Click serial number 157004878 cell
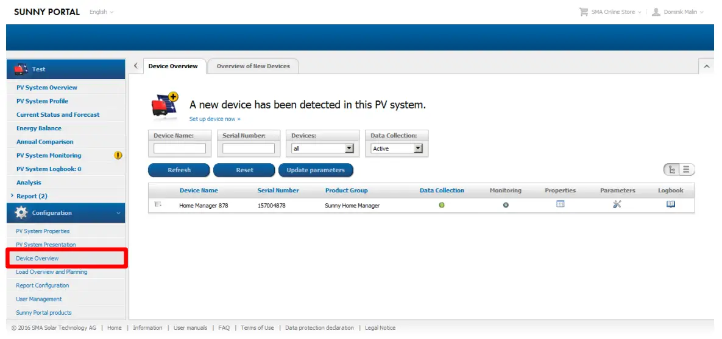 click(272, 206)
